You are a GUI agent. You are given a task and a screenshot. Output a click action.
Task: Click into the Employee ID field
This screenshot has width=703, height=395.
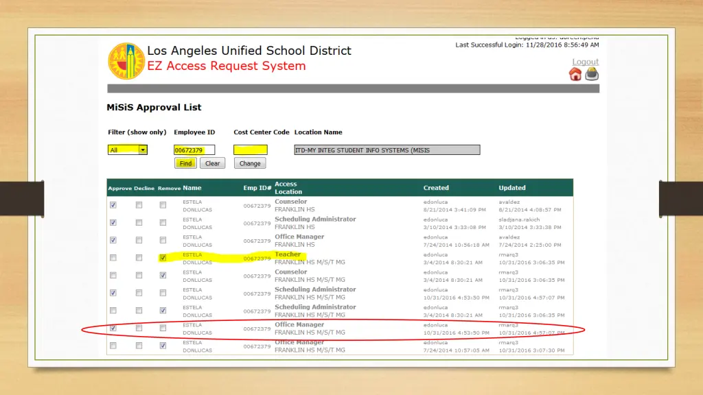194,149
